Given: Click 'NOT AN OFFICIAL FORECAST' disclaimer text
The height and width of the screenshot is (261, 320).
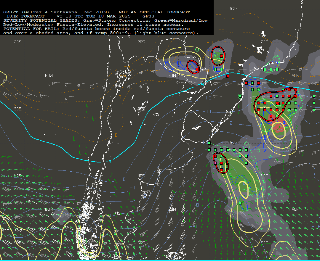Looking at the screenshot, I should click(154, 12).
